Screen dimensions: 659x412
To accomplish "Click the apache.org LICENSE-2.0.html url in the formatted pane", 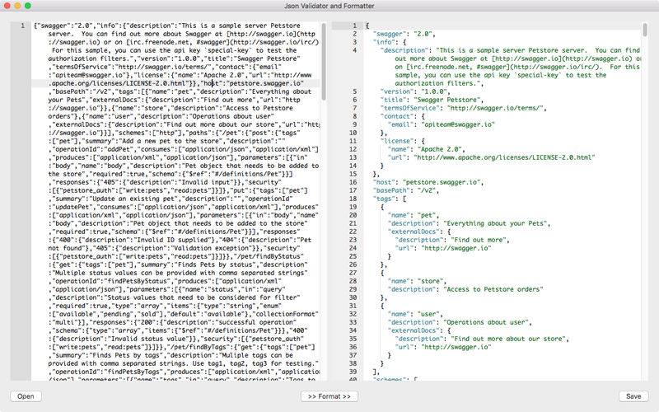I will coord(504,157).
